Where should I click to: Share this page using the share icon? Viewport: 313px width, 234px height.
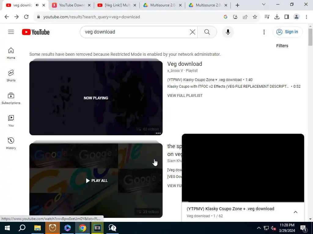[245, 17]
